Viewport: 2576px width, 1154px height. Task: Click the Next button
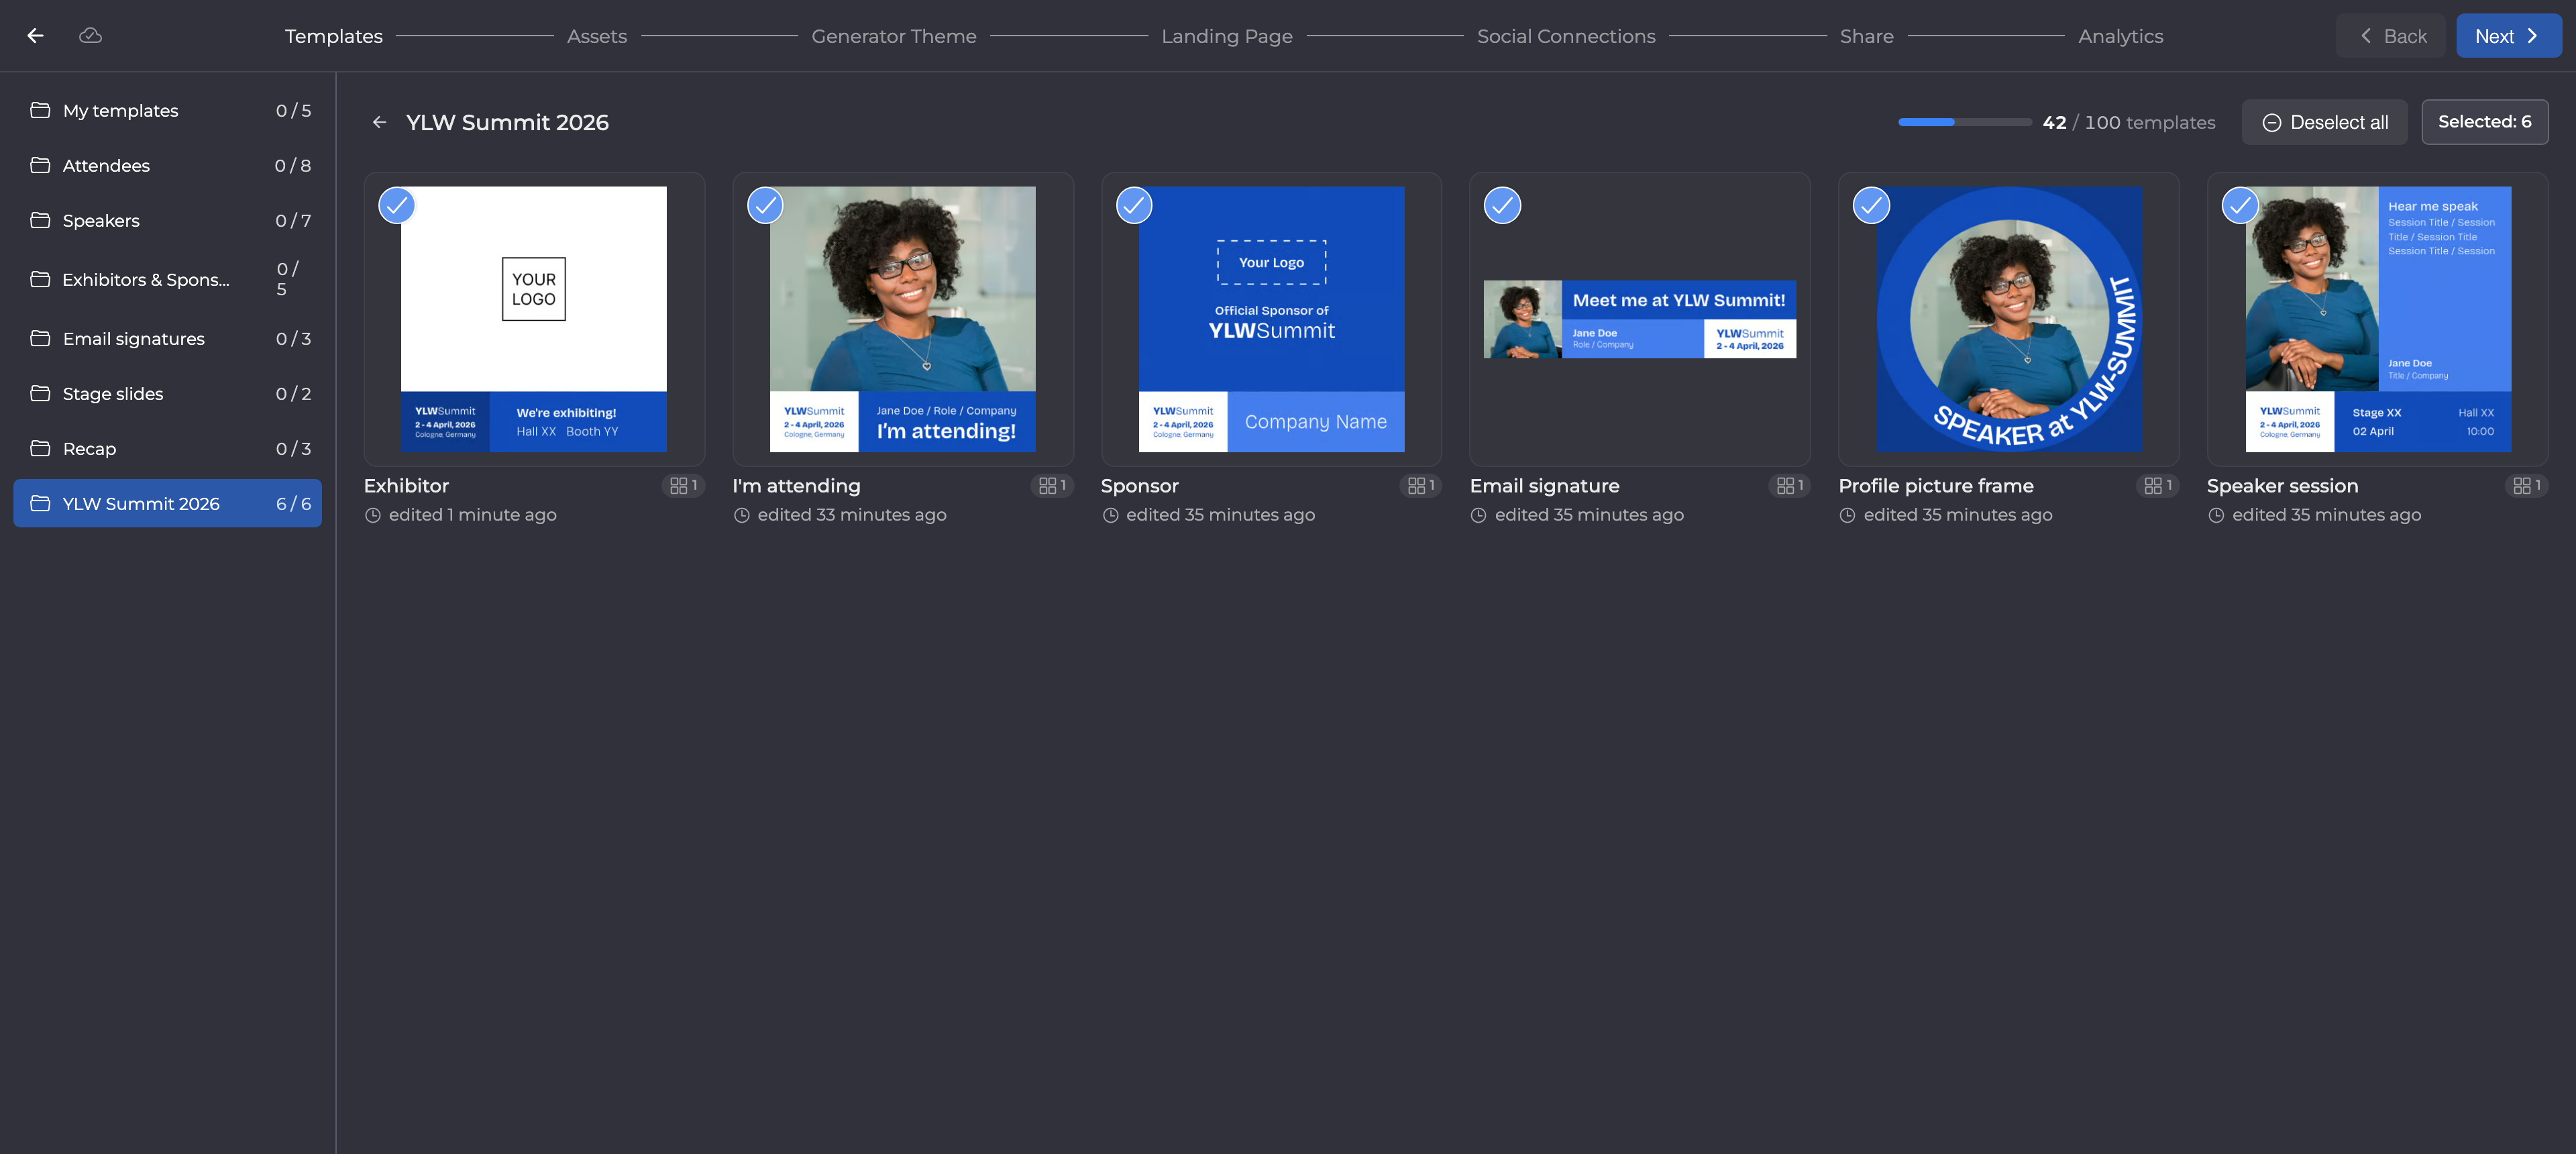[x=2508, y=36]
